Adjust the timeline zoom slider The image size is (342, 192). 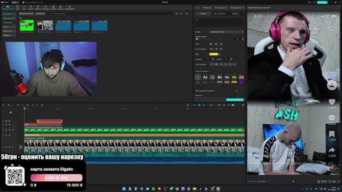click(233, 105)
